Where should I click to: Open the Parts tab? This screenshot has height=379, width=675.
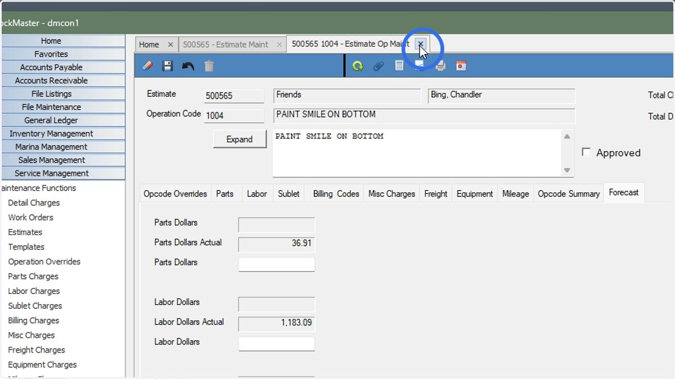click(x=224, y=193)
